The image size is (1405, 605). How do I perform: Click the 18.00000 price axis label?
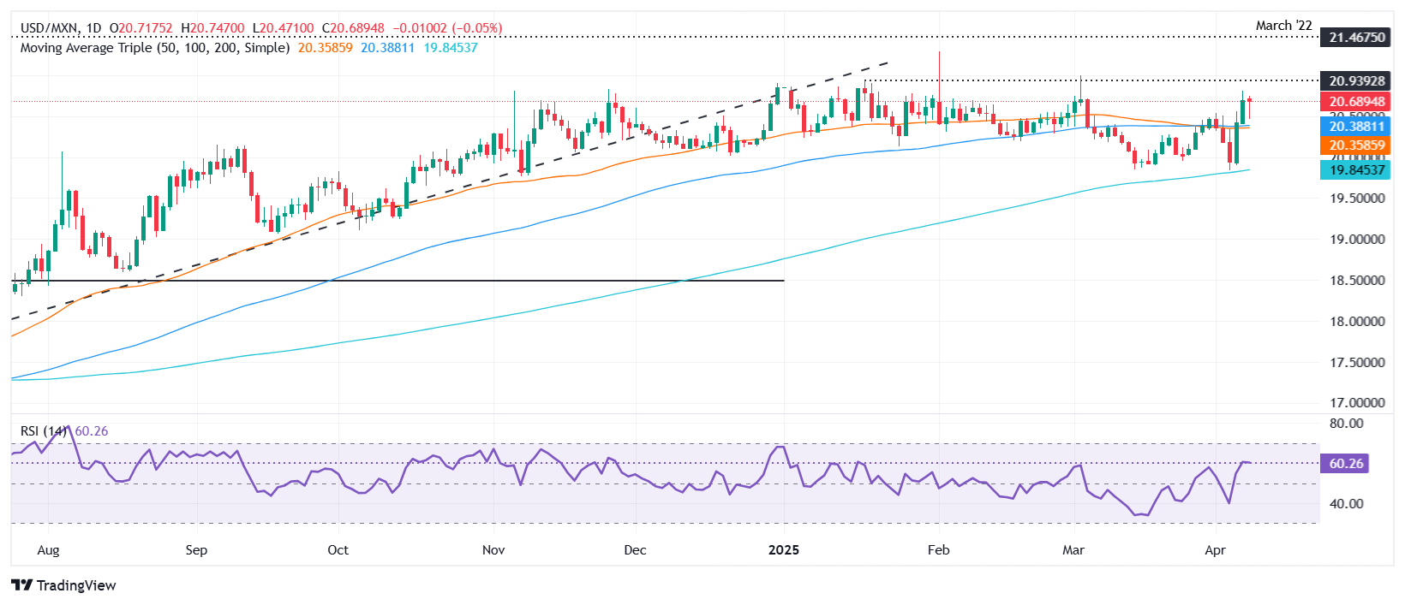tap(1356, 322)
